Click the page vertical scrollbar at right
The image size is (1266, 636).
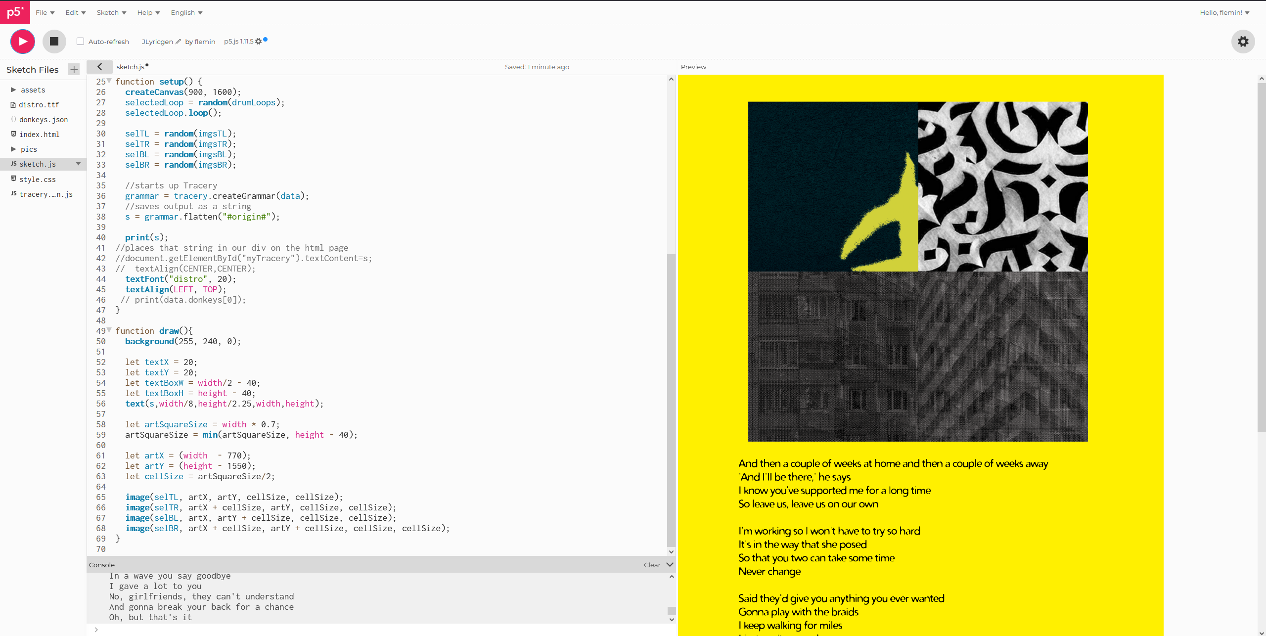[x=1262, y=257]
